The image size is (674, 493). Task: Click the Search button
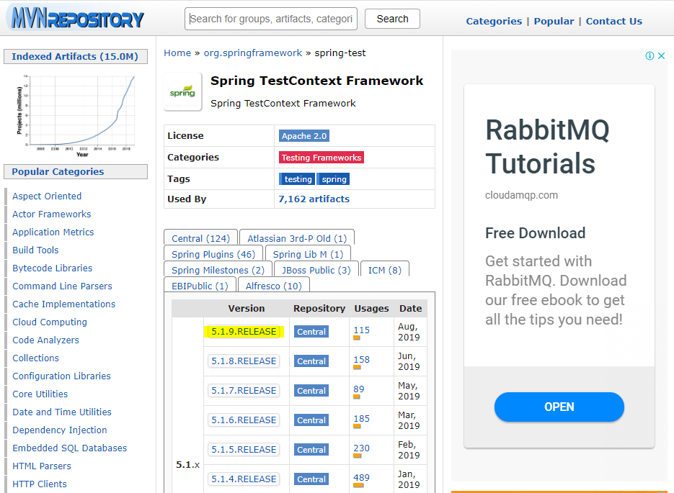pyautogui.click(x=392, y=19)
